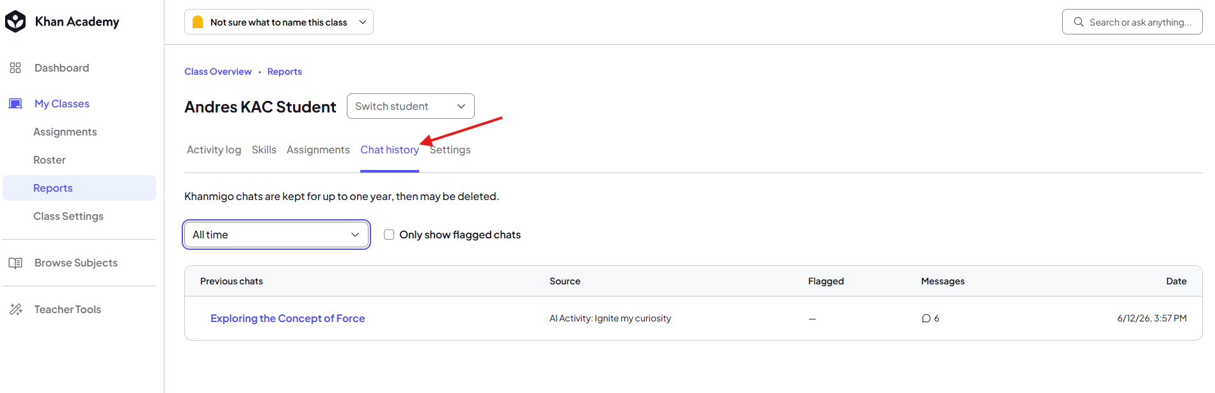The height and width of the screenshot is (393, 1215).
Task: Switch to the Activity log tab
Action: tap(214, 150)
